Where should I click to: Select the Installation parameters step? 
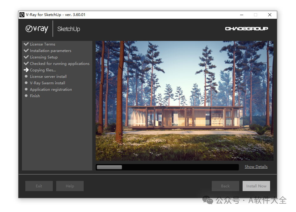(x=51, y=51)
